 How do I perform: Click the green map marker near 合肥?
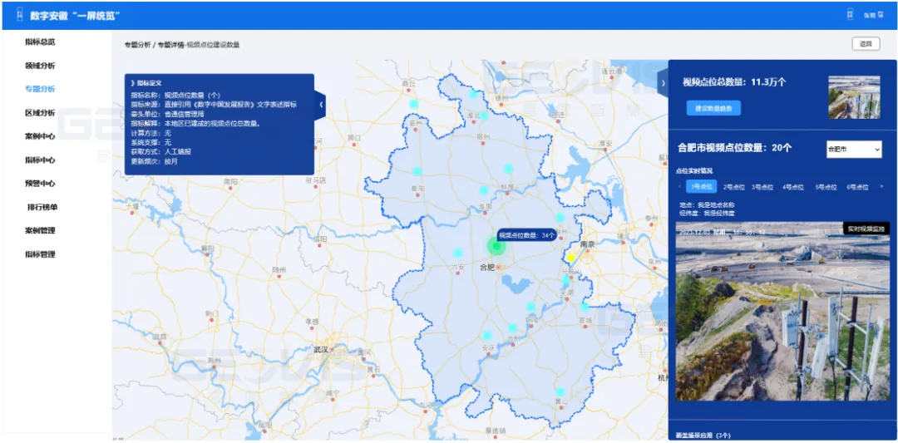[496, 245]
